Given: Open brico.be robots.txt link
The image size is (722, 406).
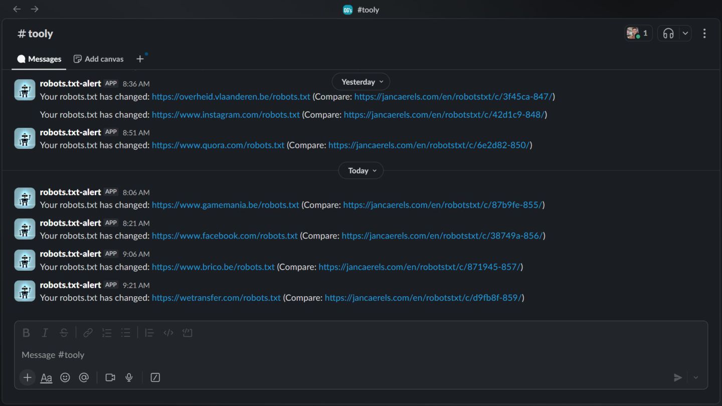Looking at the screenshot, I should click(213, 267).
